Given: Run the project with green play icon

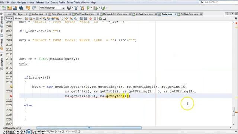Looking at the screenshot, I should (x=88, y=8).
